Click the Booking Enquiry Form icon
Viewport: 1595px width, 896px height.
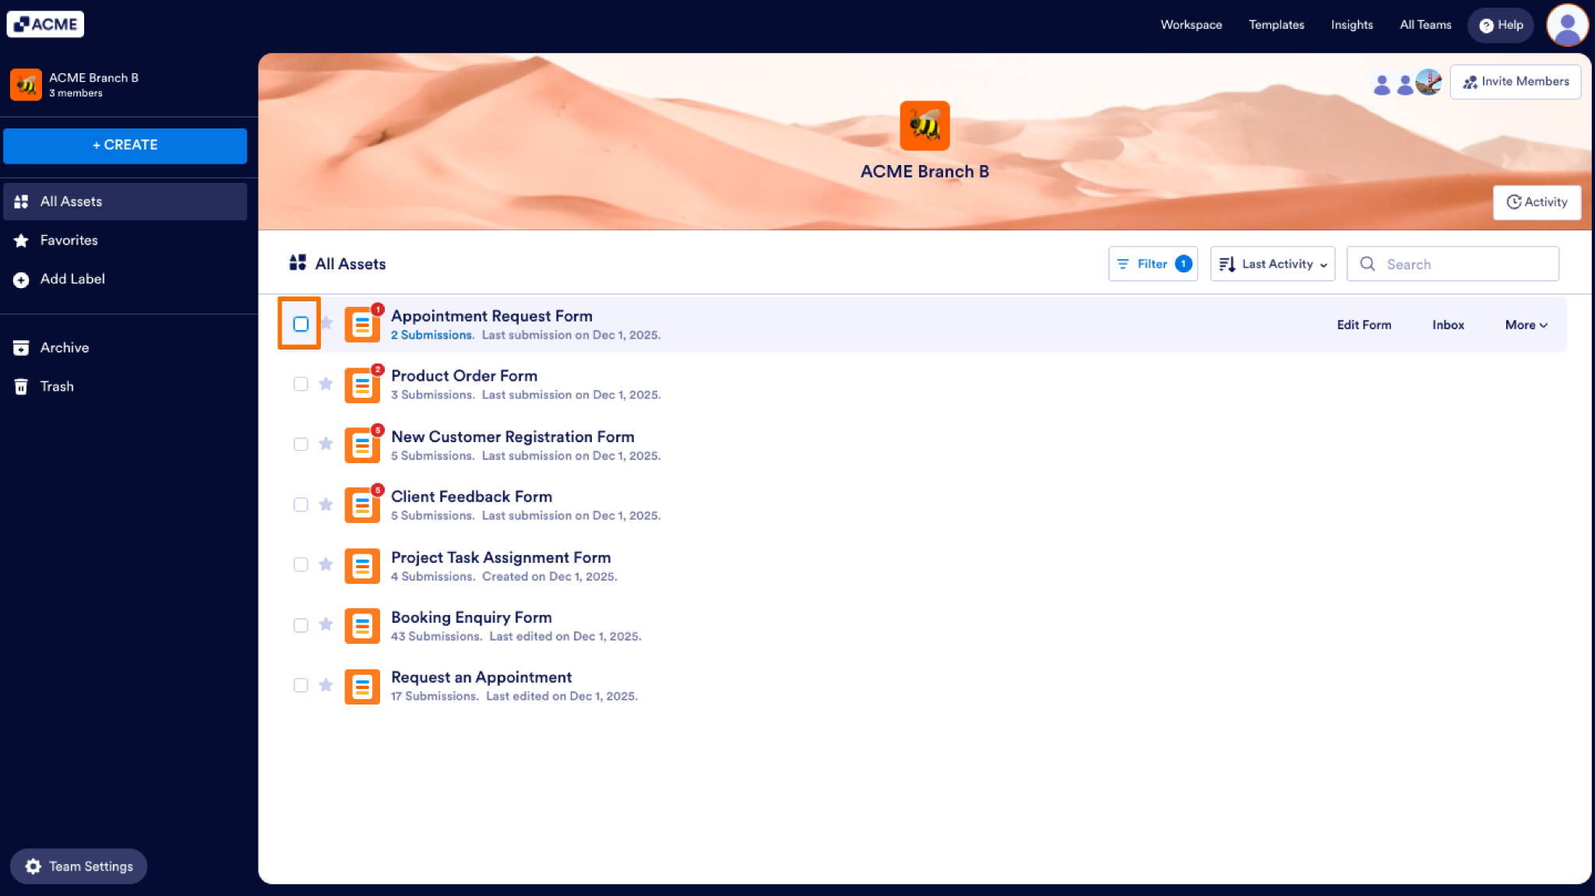click(x=362, y=626)
